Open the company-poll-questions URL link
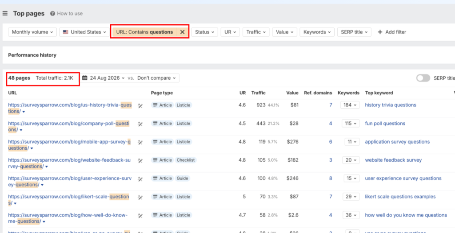 [x=69, y=127]
